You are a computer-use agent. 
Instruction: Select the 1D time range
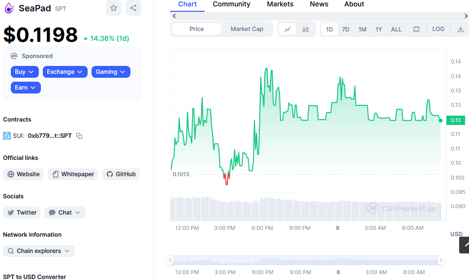point(329,30)
